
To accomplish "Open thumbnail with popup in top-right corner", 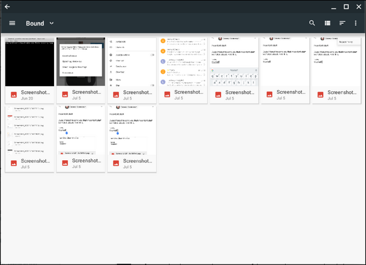I will 337,62.
